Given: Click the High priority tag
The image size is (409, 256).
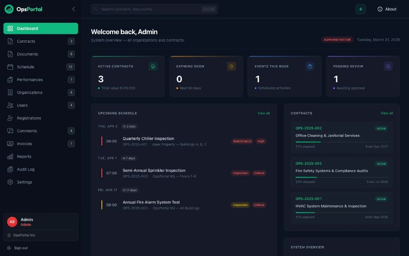Looking at the screenshot, I should pyautogui.click(x=261, y=141).
